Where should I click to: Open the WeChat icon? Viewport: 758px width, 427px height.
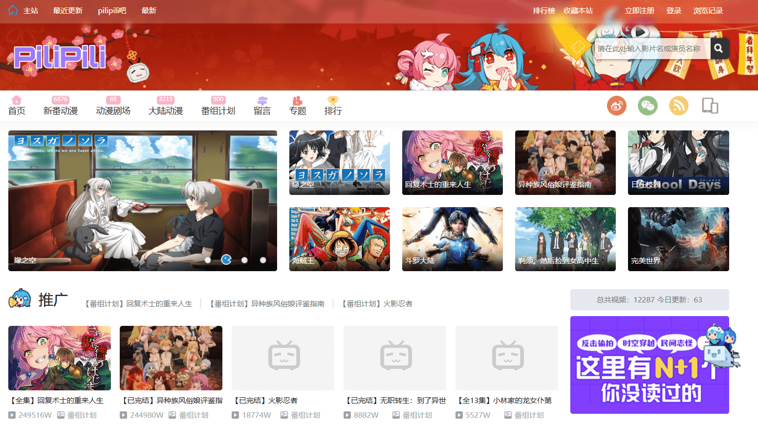point(648,106)
